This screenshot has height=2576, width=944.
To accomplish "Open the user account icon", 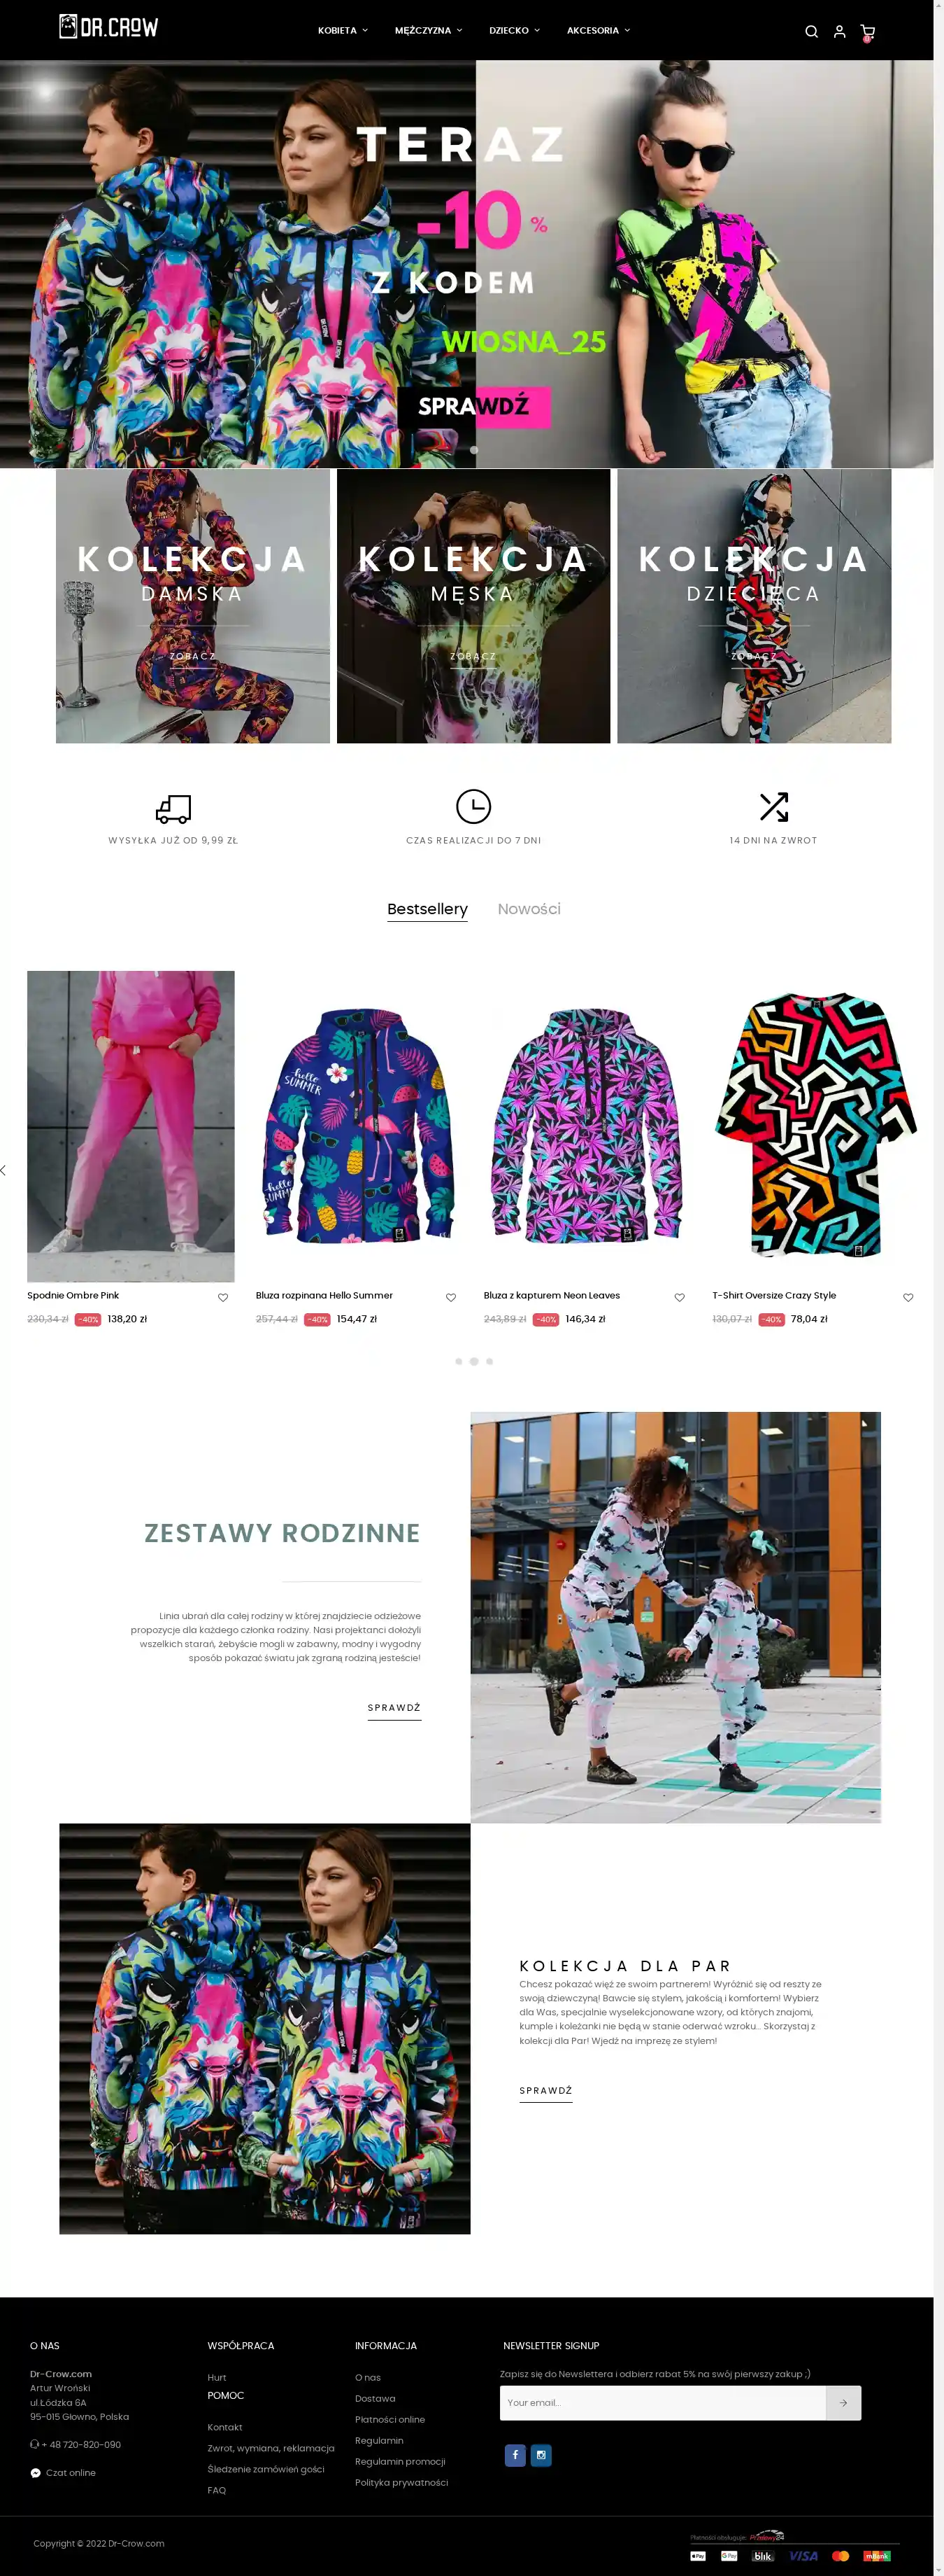I will [839, 31].
